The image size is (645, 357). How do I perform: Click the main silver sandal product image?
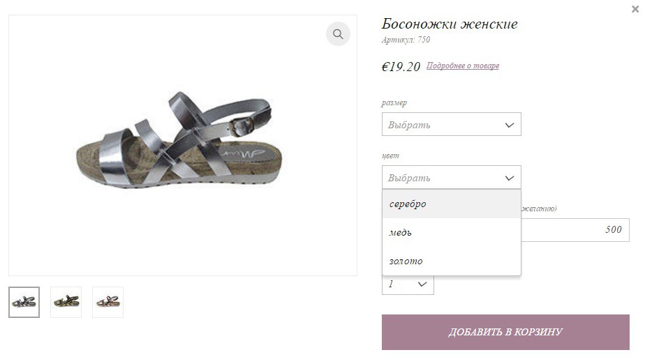coord(180,141)
